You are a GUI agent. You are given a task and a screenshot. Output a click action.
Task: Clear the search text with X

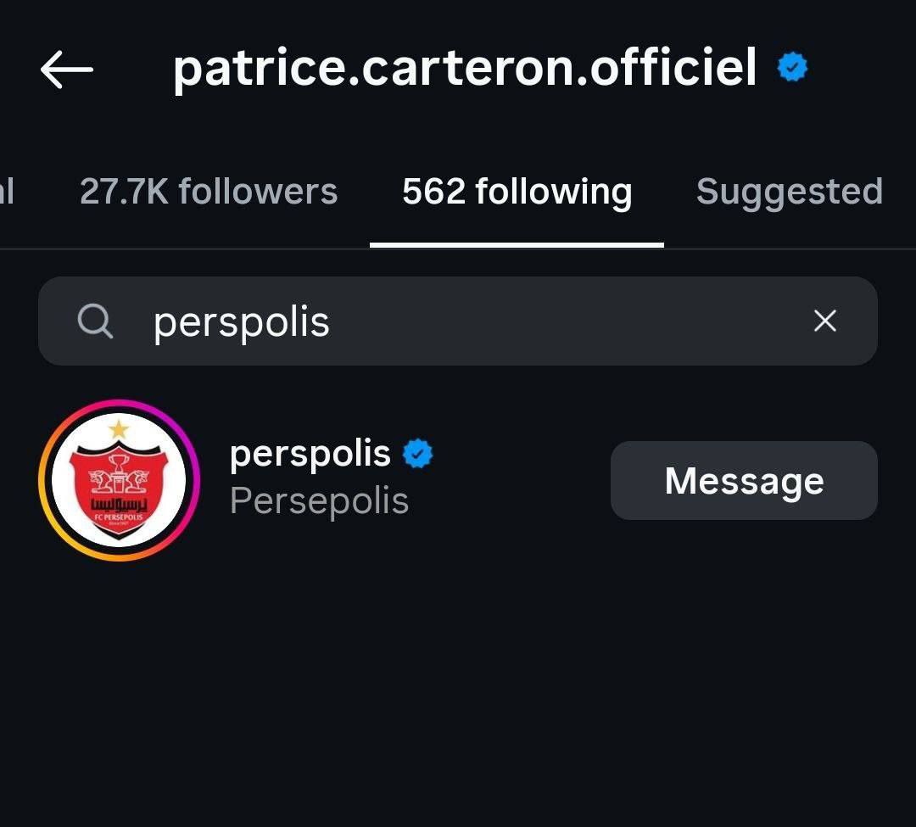click(824, 321)
